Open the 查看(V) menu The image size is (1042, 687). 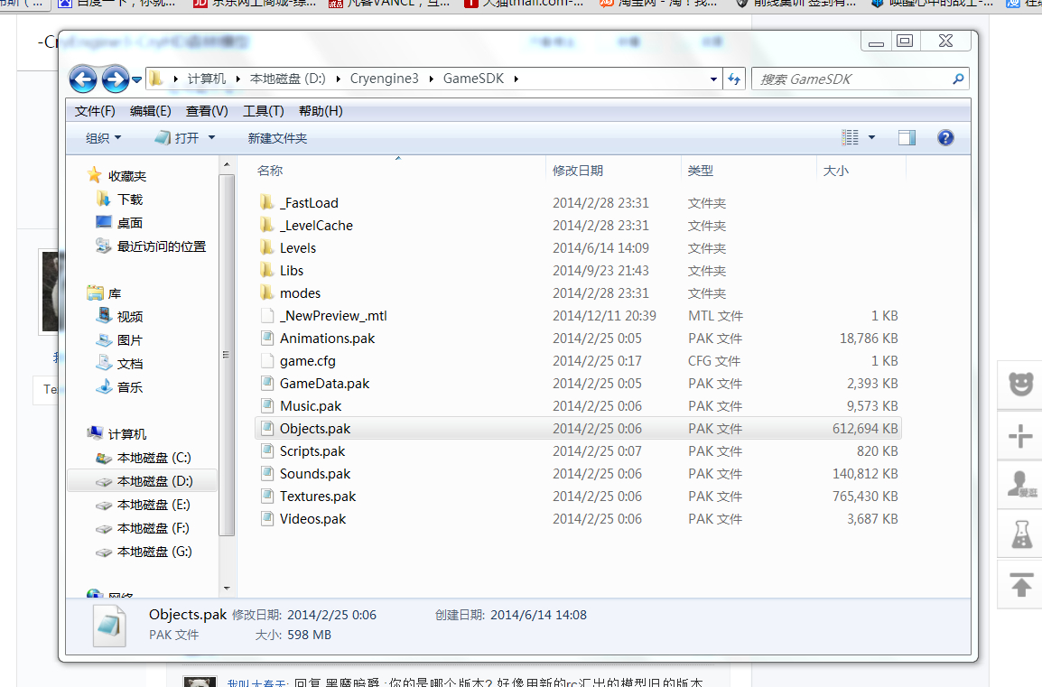coord(207,111)
